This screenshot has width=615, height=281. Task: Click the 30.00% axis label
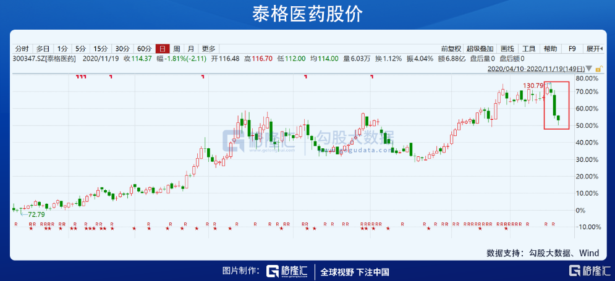tap(587, 159)
